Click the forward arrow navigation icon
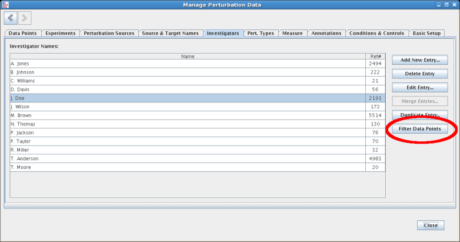 coord(25,18)
